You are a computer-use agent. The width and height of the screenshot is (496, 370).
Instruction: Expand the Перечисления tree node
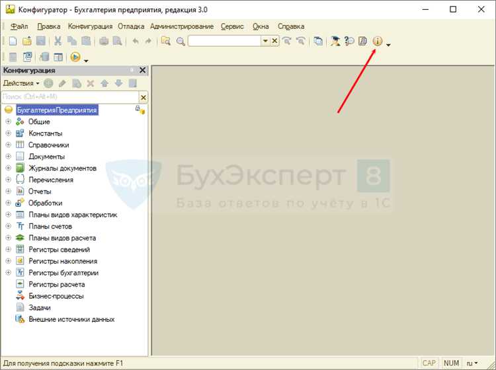pos(8,180)
